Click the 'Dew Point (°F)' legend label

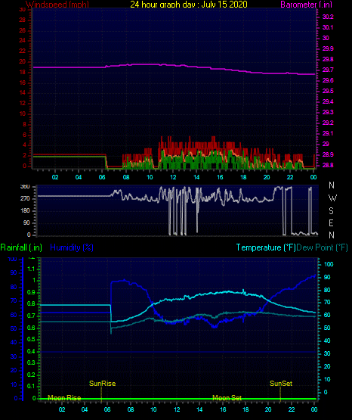(322, 247)
